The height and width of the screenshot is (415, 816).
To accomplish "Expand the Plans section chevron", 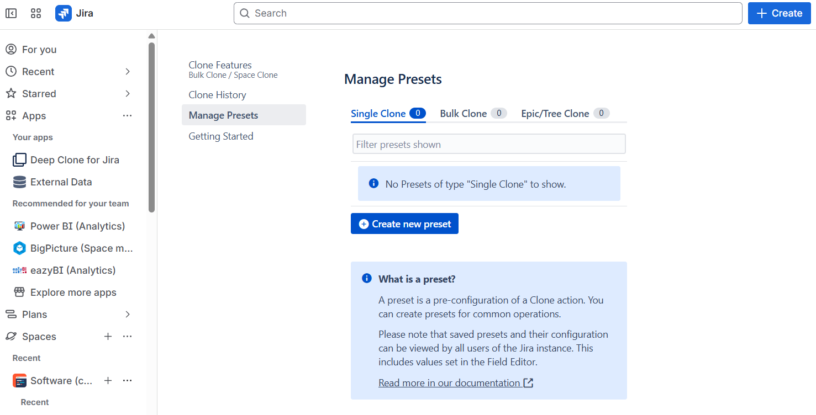I will pyautogui.click(x=128, y=315).
